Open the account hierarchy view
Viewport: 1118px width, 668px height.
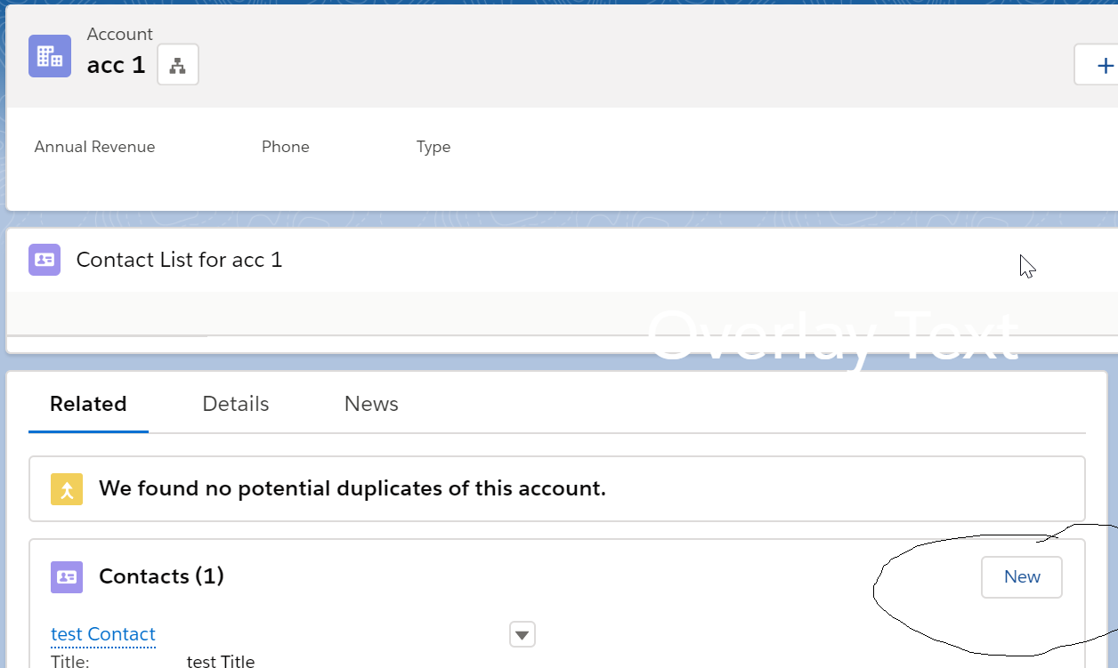tap(178, 65)
